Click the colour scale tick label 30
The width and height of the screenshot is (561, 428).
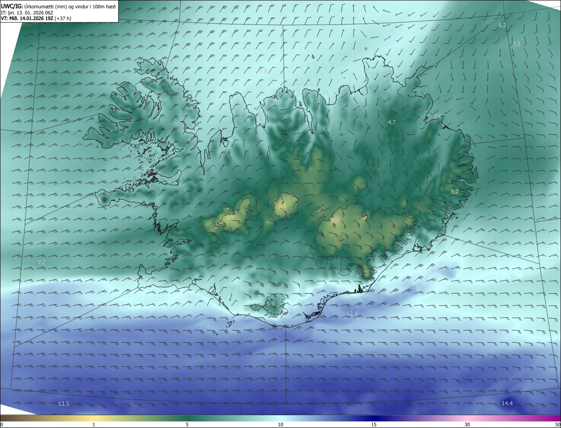(x=467, y=425)
